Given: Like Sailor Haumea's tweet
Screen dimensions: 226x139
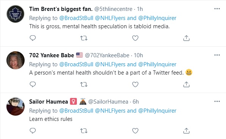Looking at the screenshot, I should point(135,131).
